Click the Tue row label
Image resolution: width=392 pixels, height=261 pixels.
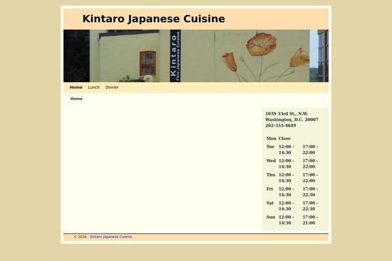pos(270,147)
